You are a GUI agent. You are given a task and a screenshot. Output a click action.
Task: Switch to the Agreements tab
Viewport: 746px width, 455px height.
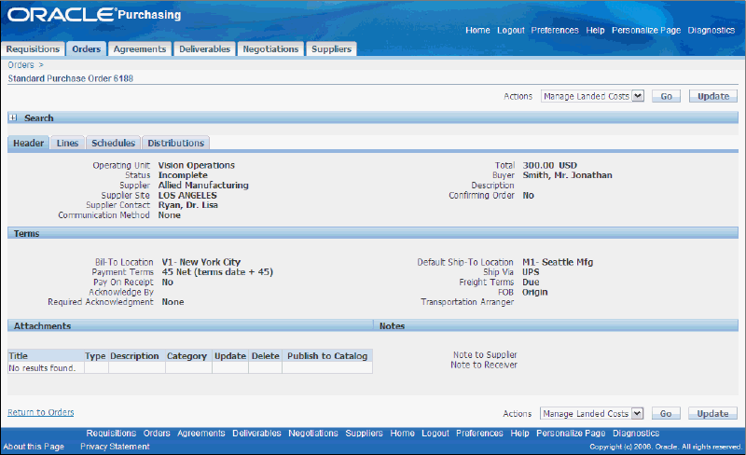click(x=140, y=49)
